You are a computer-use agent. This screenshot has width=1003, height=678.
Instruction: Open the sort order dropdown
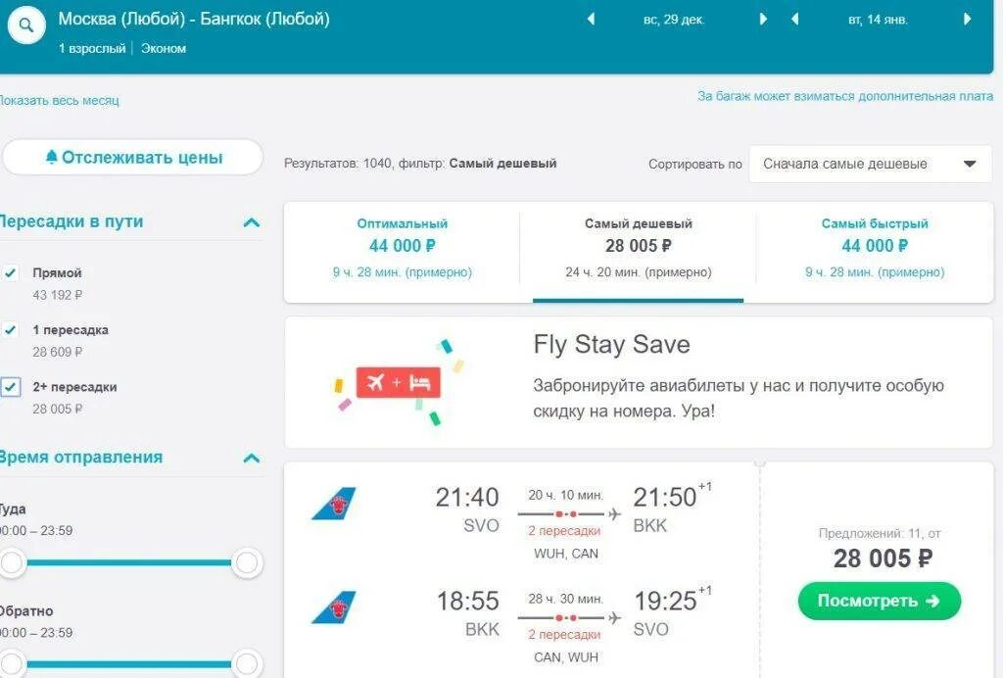(x=870, y=164)
